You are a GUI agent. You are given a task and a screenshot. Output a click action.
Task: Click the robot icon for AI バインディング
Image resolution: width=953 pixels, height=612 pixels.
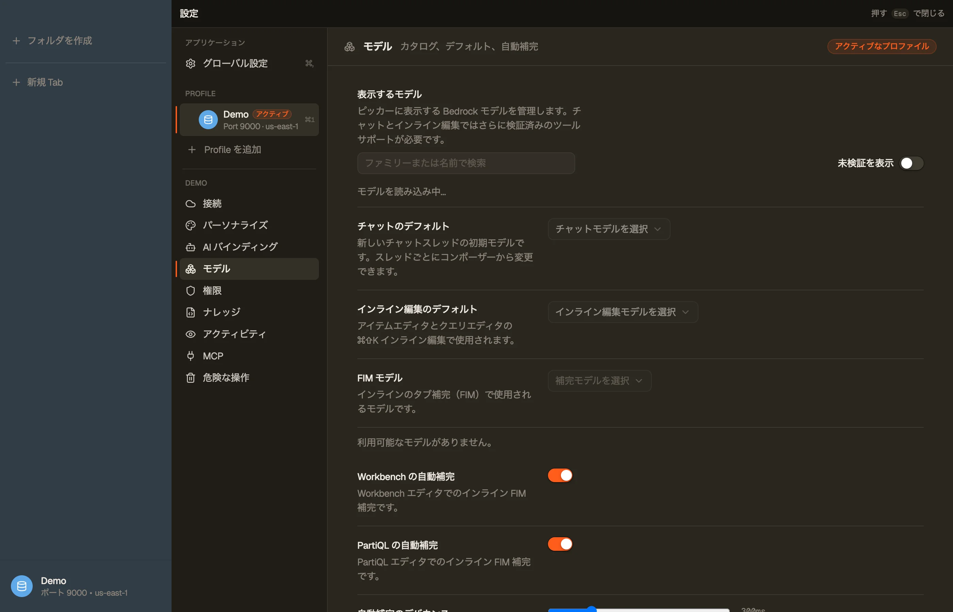click(191, 247)
